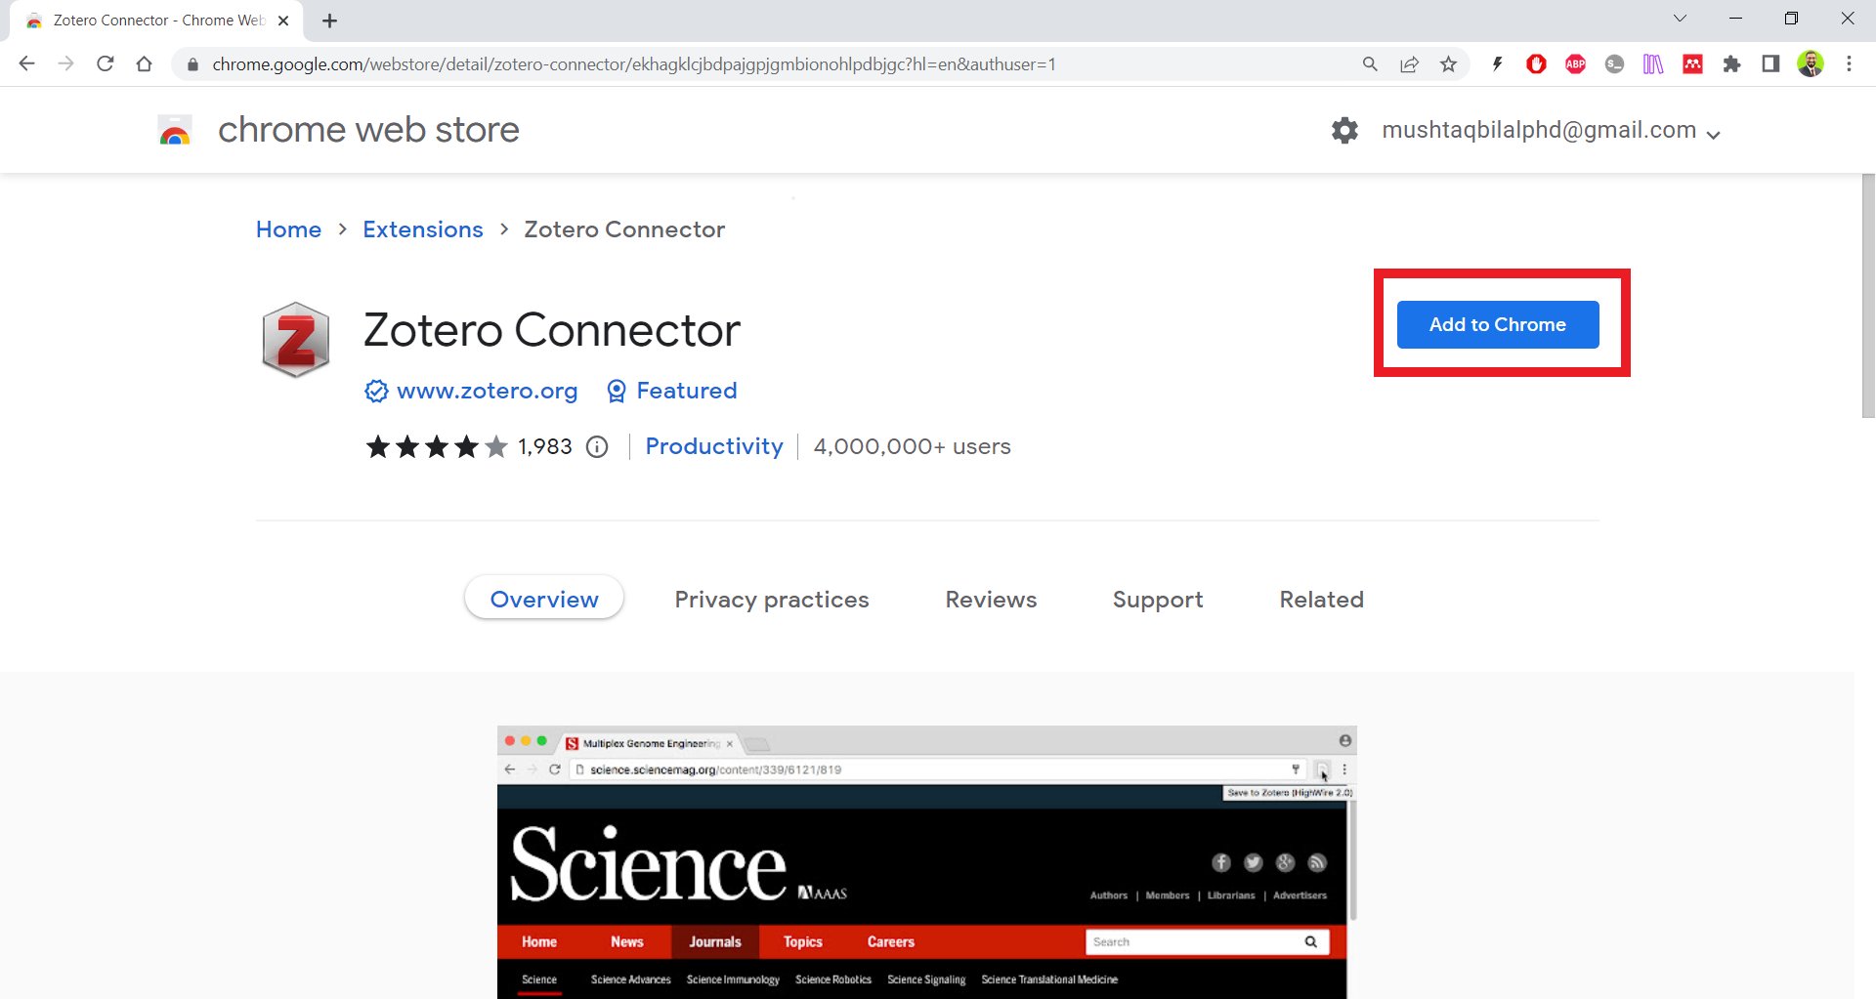
Task: Open the Related tab
Action: (1321, 600)
